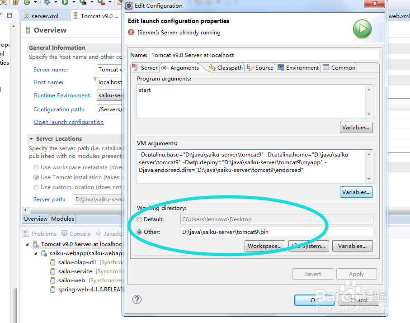Switch to Classpath tab in dialog
This screenshot has width=410, height=323.
(x=226, y=67)
